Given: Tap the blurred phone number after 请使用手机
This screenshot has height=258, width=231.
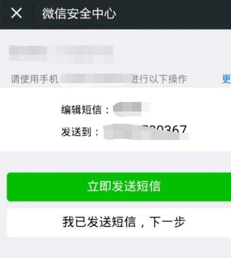Looking at the screenshot, I should tap(96, 79).
